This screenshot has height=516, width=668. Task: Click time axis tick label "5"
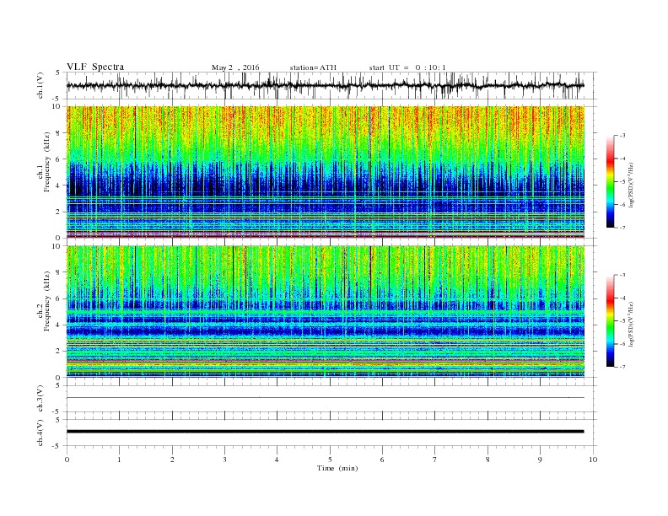(330, 460)
